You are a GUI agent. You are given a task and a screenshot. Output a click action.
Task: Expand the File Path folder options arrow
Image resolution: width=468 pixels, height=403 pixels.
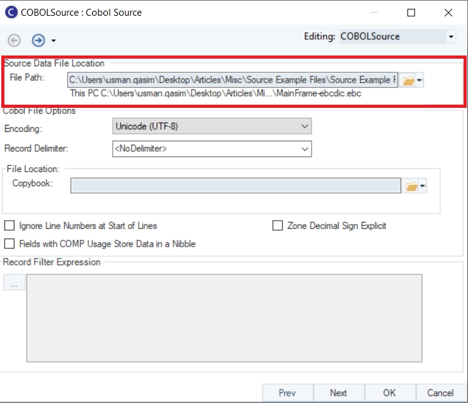(x=420, y=80)
